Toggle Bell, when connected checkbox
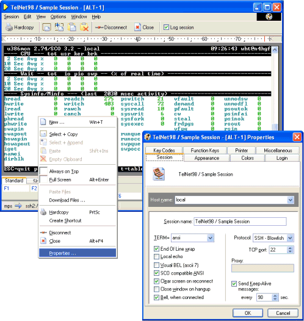Viewport: 304px width, 321px height. pos(156,297)
